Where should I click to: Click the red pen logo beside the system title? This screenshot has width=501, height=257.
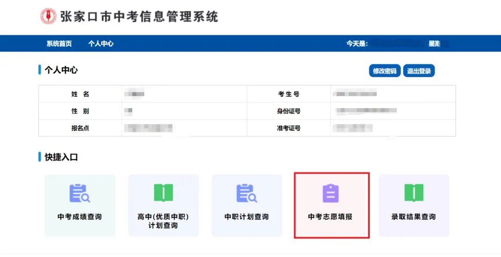tap(48, 17)
